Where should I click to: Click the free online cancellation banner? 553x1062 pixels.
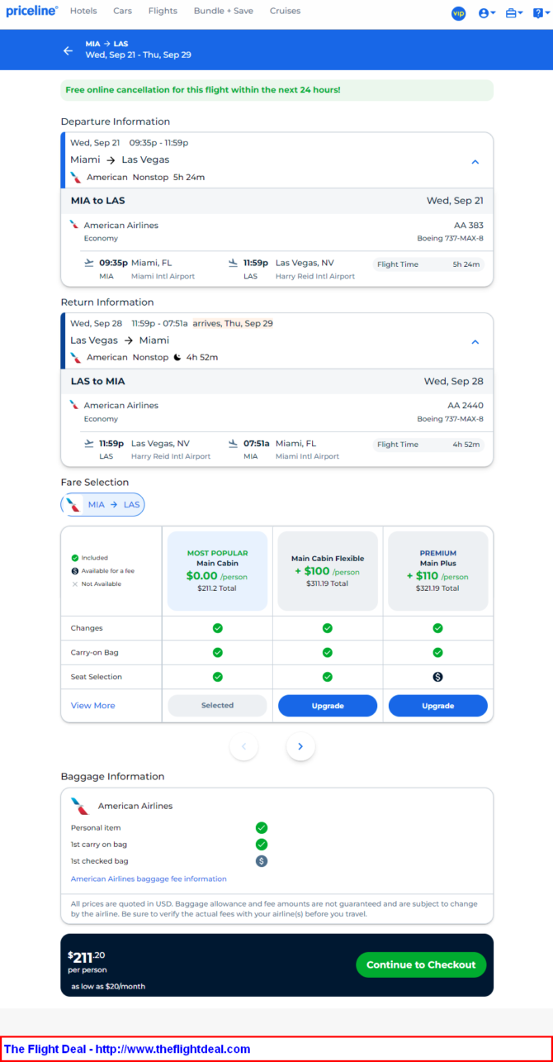[276, 90]
